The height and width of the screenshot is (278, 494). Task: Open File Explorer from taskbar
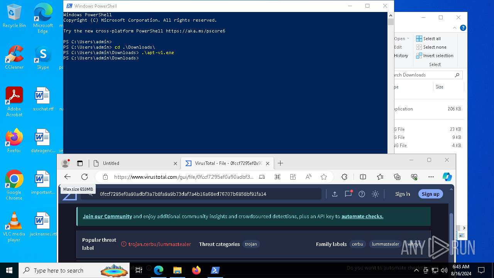178,270
